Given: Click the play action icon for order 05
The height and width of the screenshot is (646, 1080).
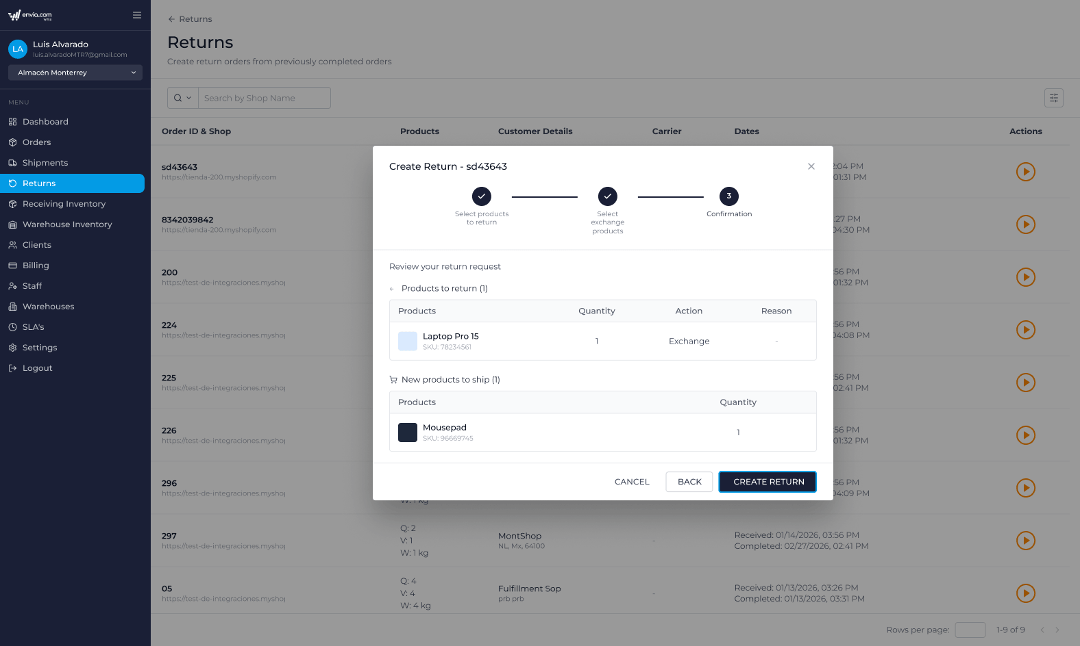Looking at the screenshot, I should pos(1025,593).
